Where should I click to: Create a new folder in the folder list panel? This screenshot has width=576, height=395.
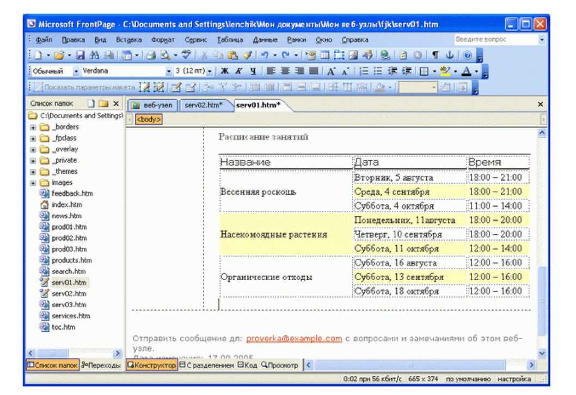tap(102, 104)
